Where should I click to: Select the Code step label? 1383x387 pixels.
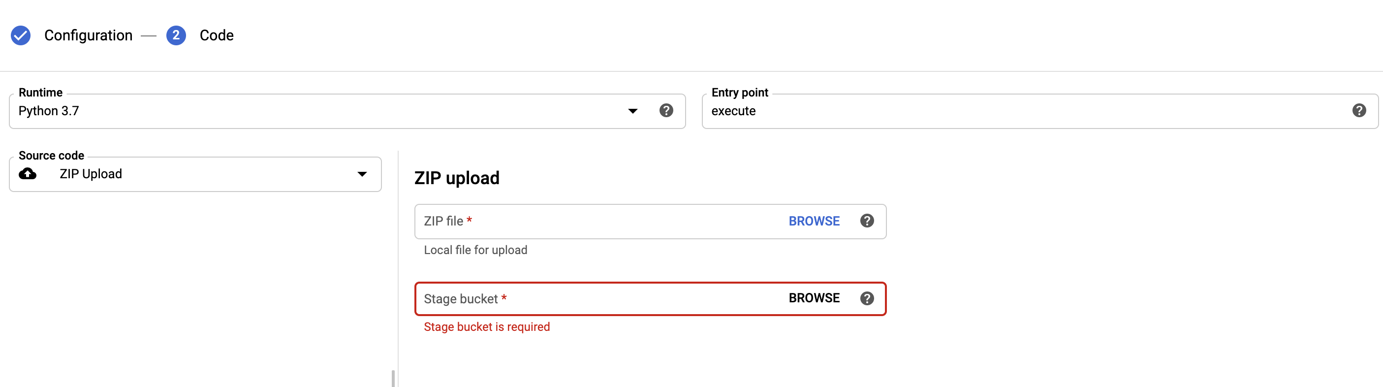[217, 35]
